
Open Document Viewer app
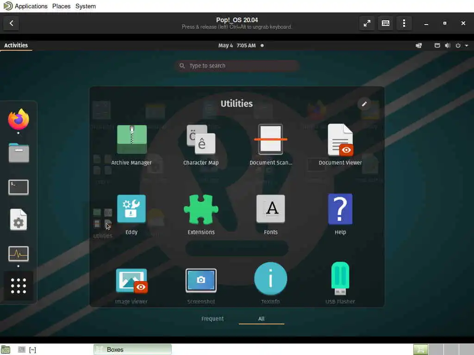[x=340, y=145]
